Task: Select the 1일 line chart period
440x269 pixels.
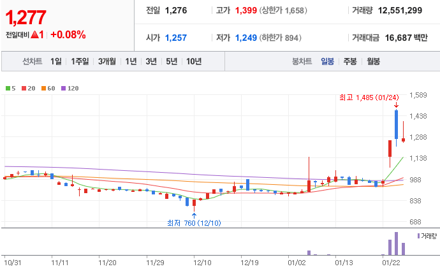Action: click(56, 61)
